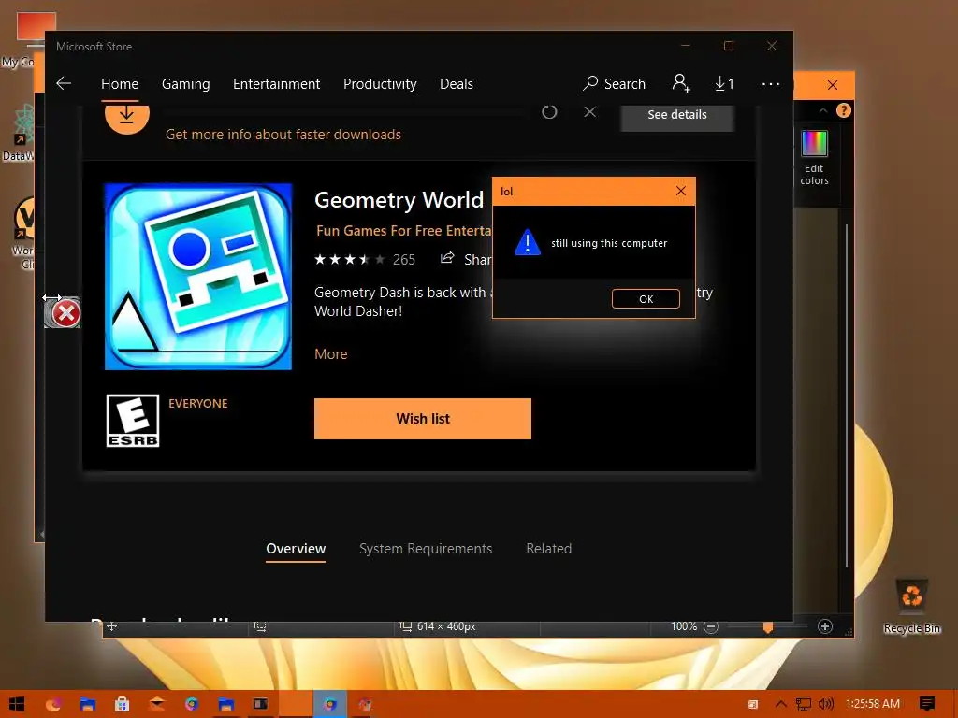Switch to Paint on the taskbar
Screen dimensions: 958x718
click(x=365, y=704)
